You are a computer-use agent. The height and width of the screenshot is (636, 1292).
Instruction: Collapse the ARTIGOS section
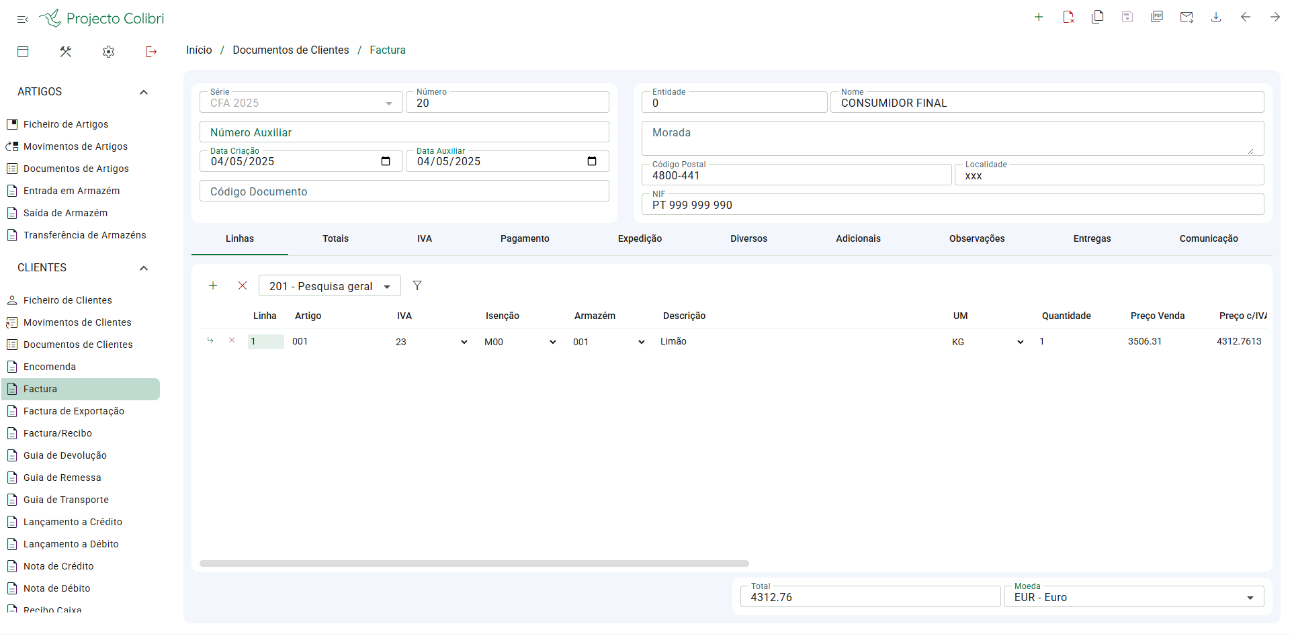pos(143,92)
